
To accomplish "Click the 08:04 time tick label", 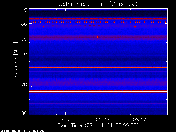I will click(65, 120).
